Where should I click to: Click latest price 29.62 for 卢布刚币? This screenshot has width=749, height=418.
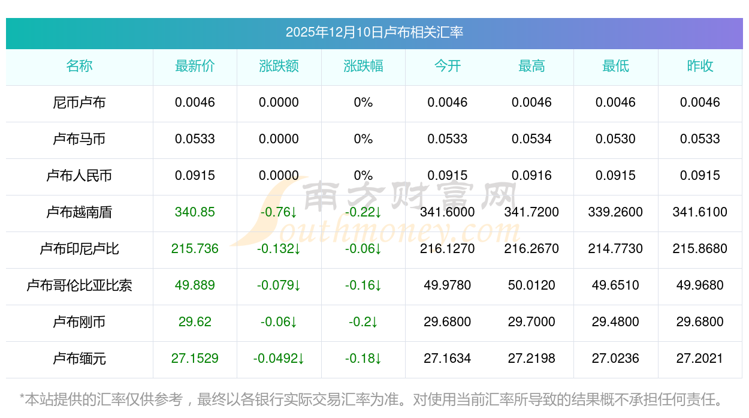click(195, 322)
